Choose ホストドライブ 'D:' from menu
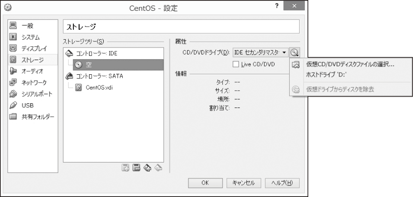This screenshot has height=197, width=415. tap(326, 75)
